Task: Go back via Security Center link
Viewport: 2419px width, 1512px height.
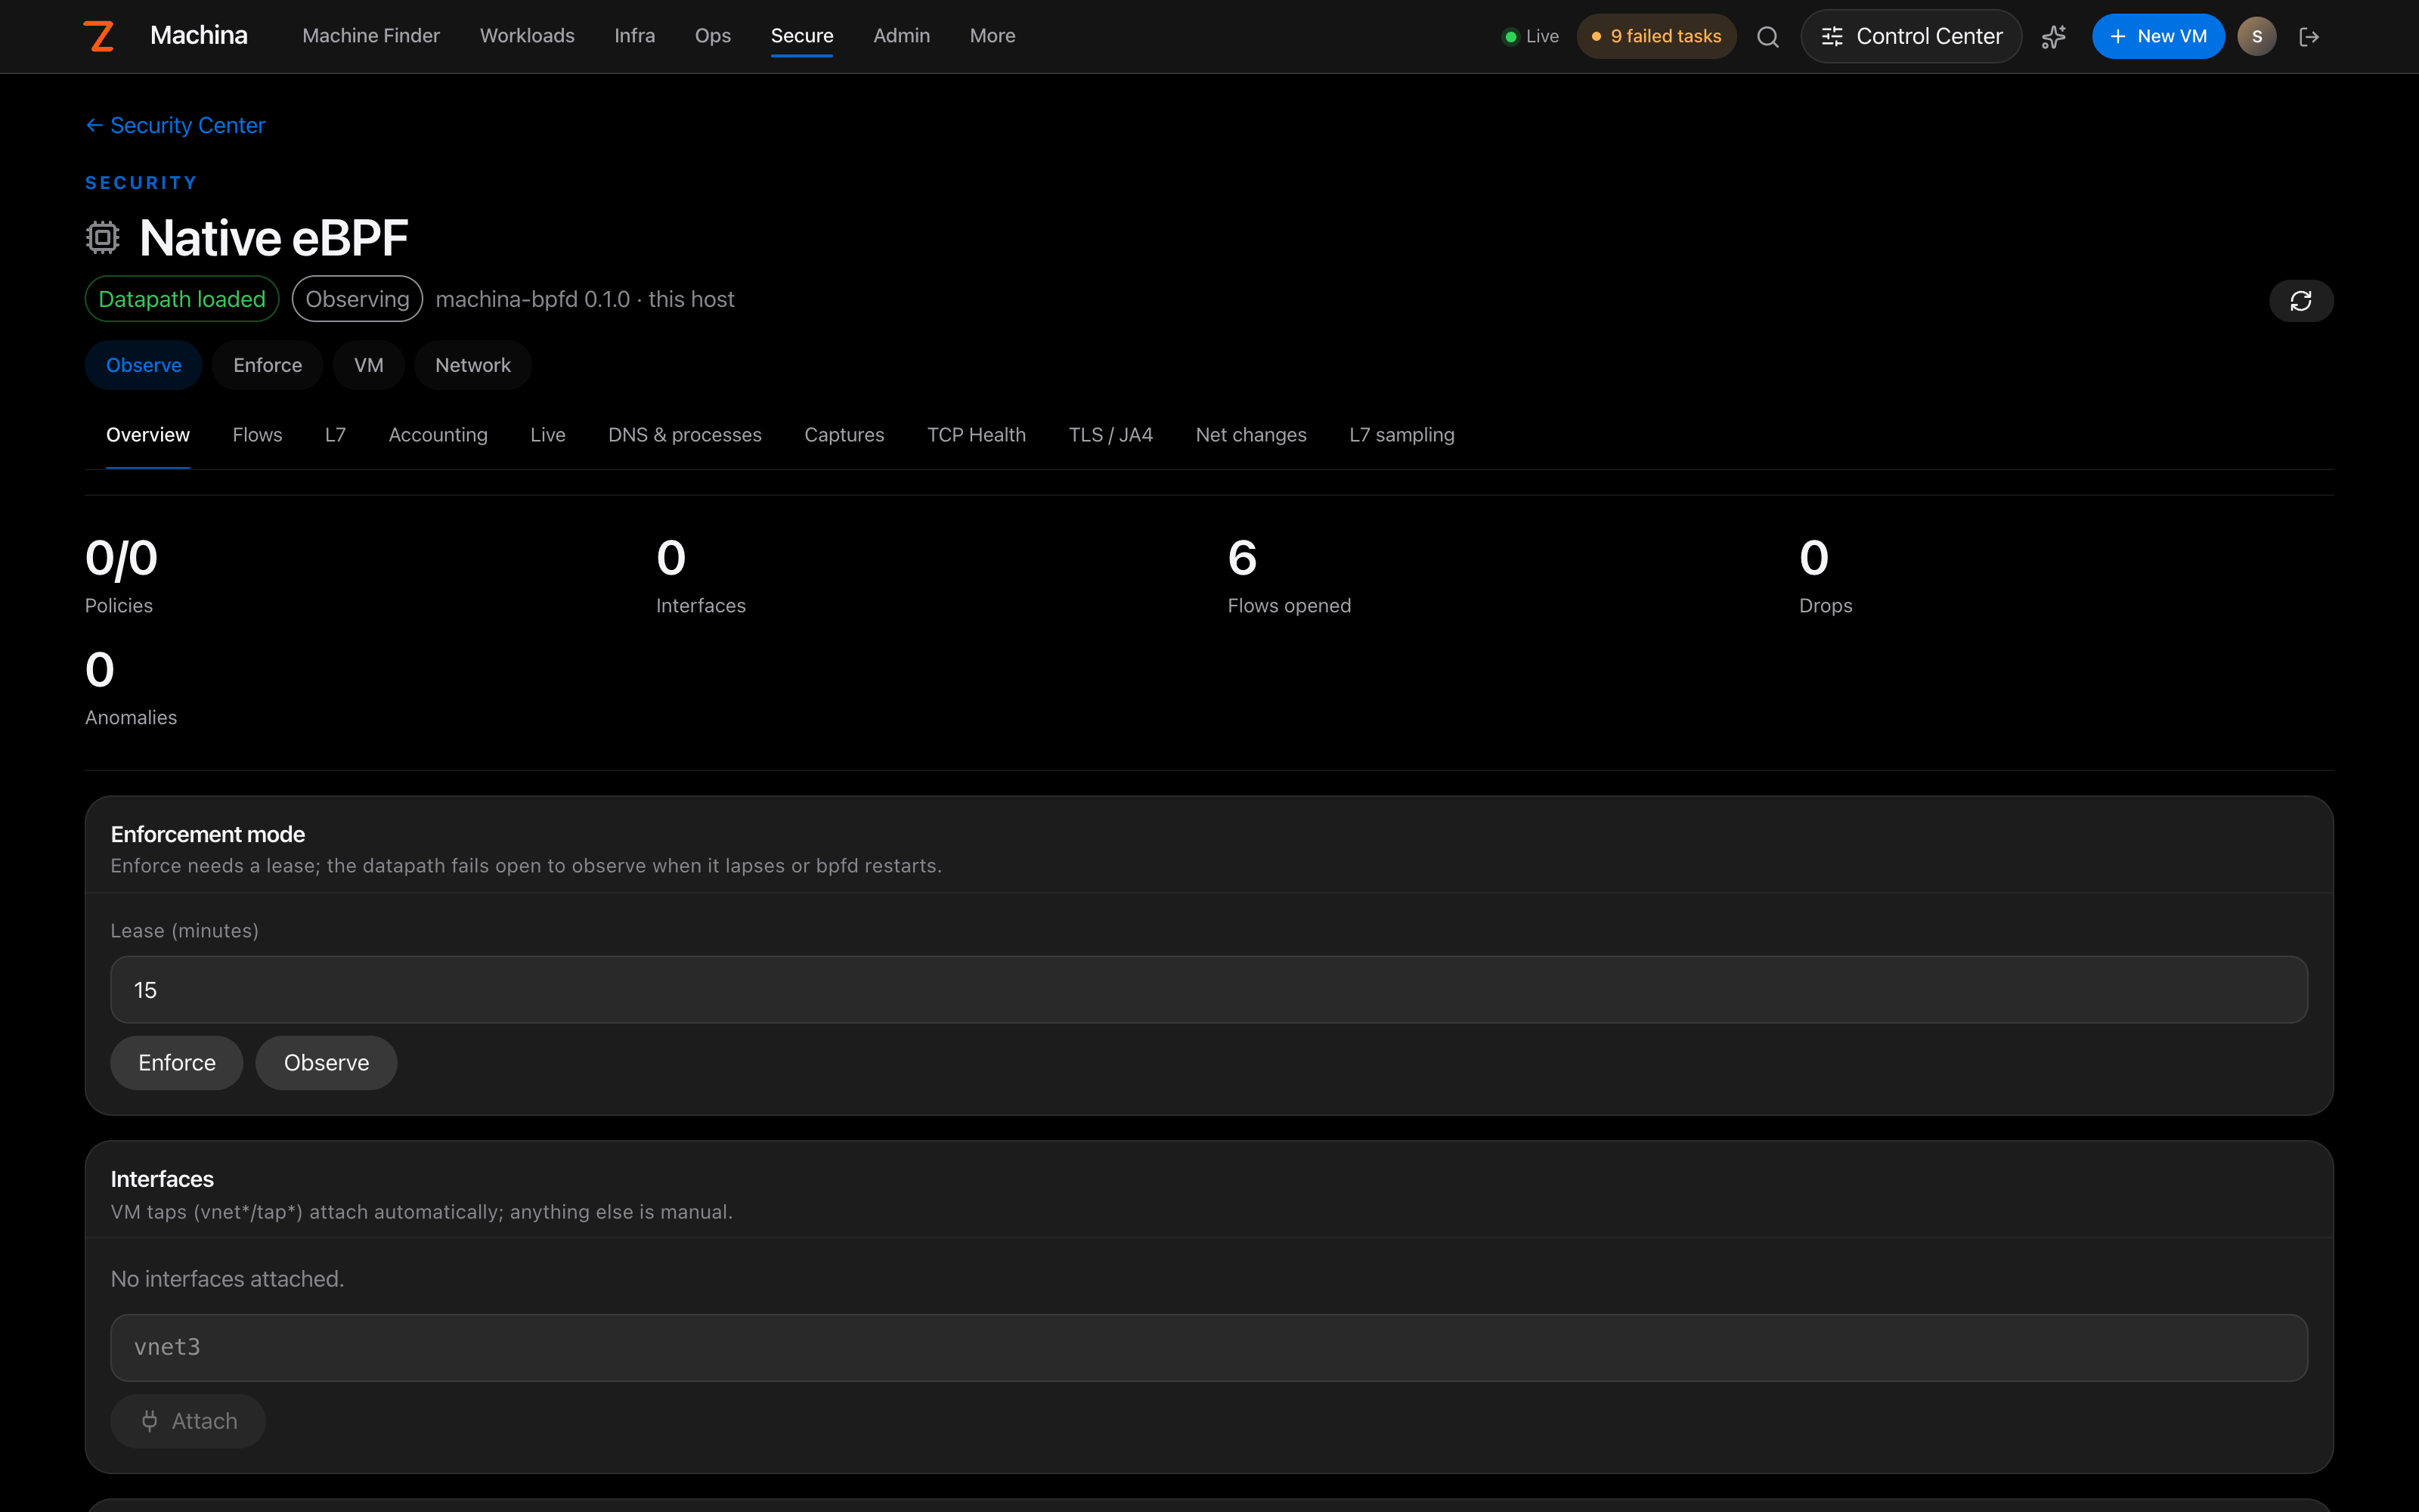Action: 176,125
